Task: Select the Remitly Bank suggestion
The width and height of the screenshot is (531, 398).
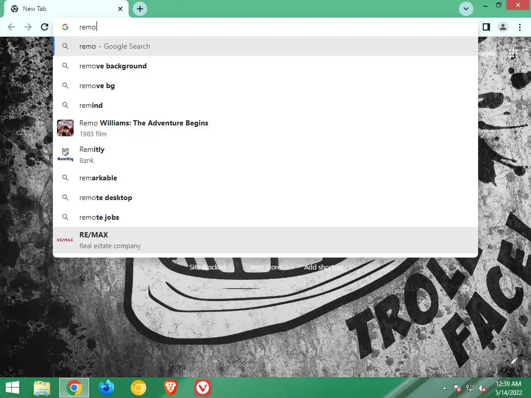Action: tap(265, 154)
